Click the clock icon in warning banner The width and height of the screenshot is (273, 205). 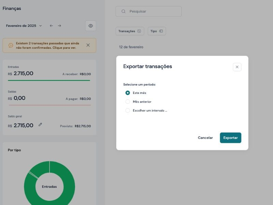(11, 45)
